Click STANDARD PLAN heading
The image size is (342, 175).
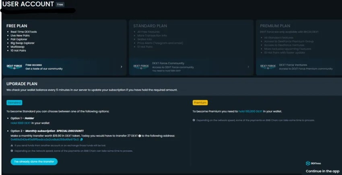pyautogui.click(x=150, y=26)
